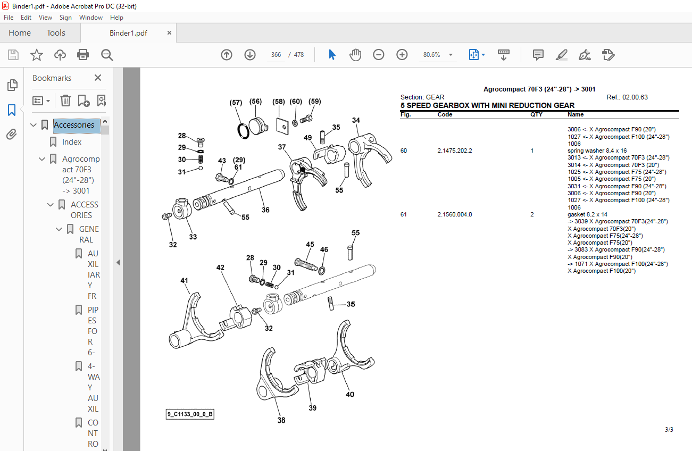
Task: Toggle scrolling mode keyboard icon
Action: click(503, 55)
